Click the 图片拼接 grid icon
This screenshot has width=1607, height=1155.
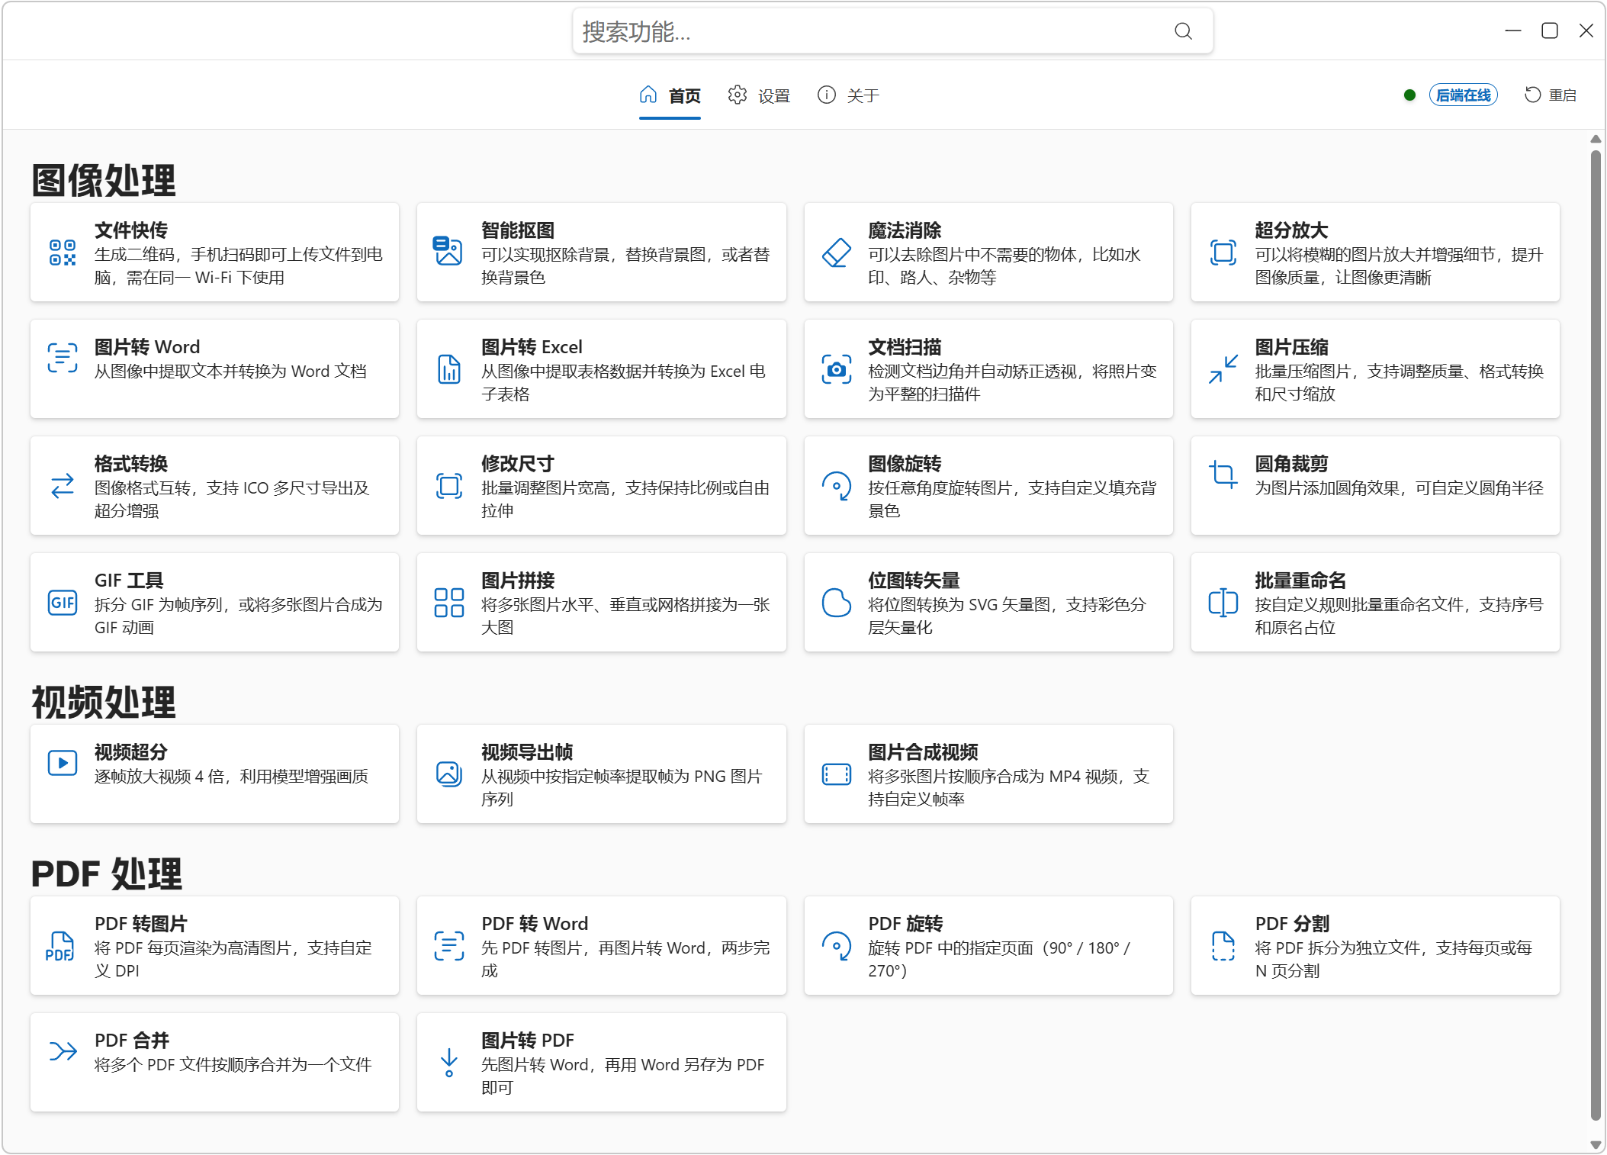click(449, 603)
